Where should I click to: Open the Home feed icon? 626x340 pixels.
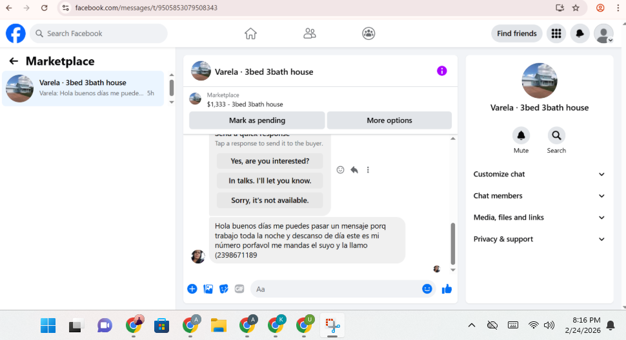point(250,33)
